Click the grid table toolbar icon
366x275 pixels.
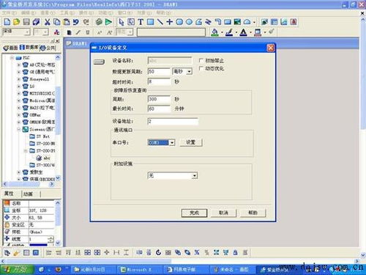click(274, 22)
